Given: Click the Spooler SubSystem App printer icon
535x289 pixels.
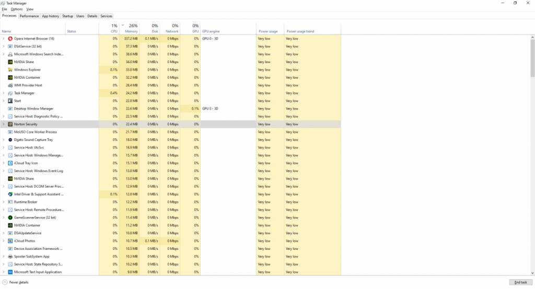Looking at the screenshot, I should coord(10,257).
